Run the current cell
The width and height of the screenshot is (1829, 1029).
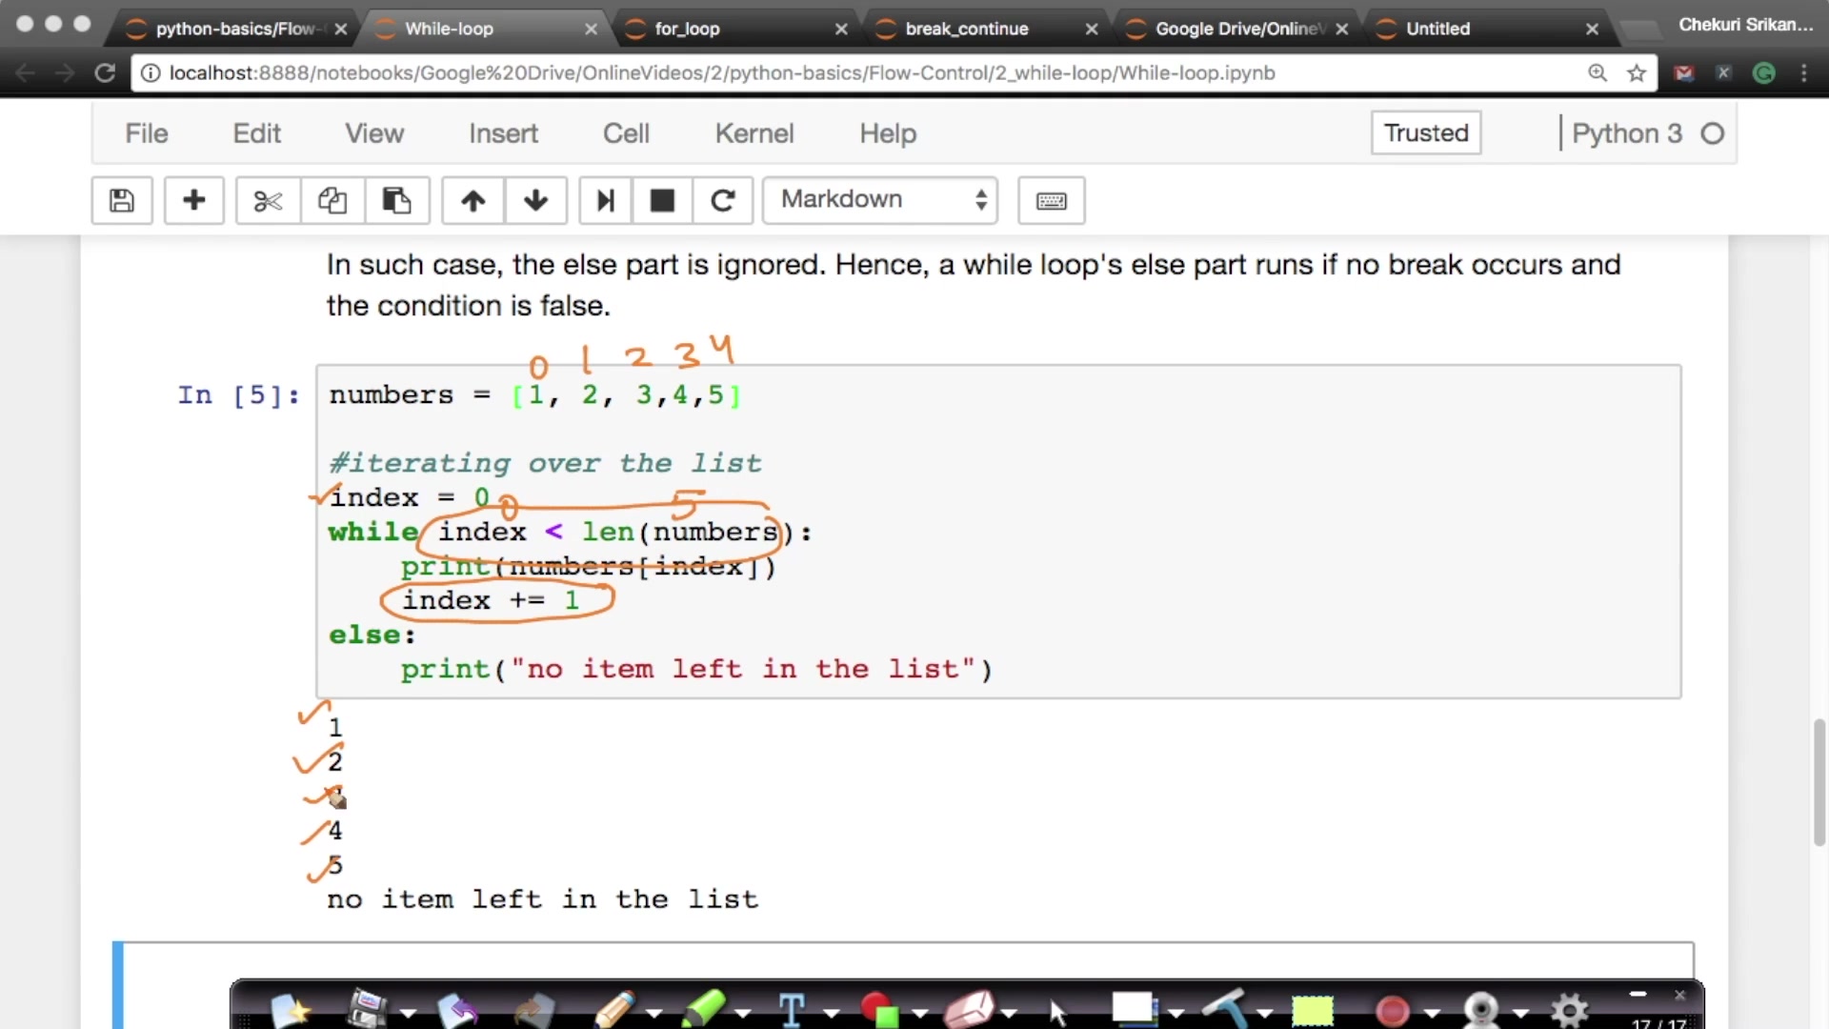pyautogui.click(x=605, y=200)
